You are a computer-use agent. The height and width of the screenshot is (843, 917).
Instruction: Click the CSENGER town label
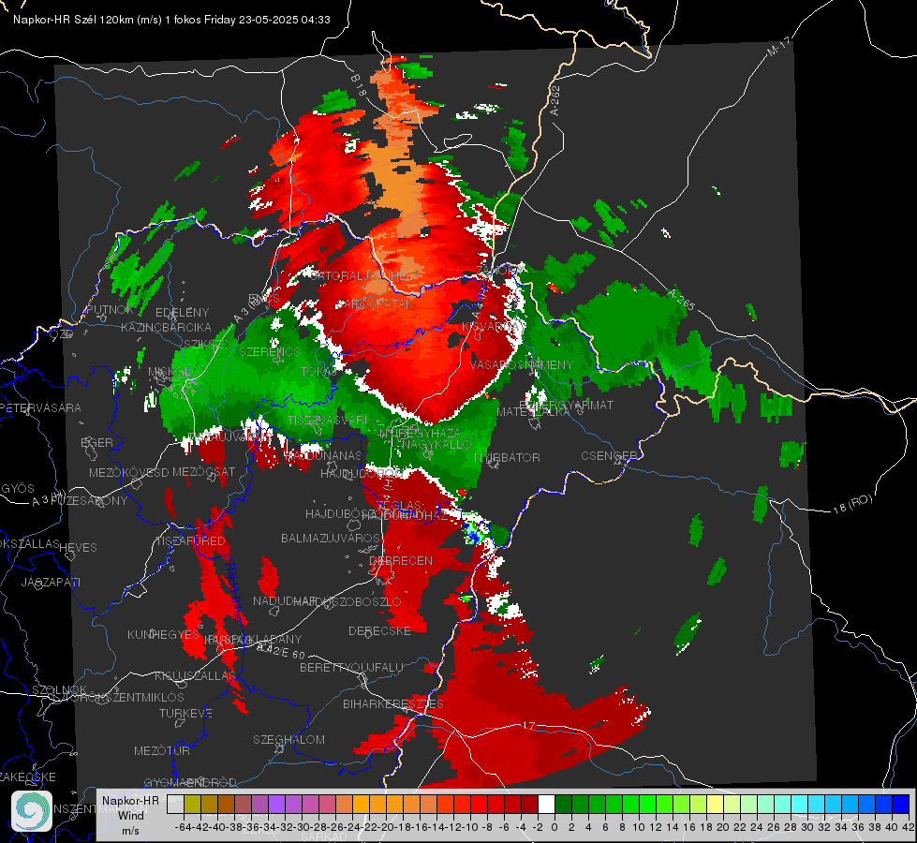[x=608, y=455]
